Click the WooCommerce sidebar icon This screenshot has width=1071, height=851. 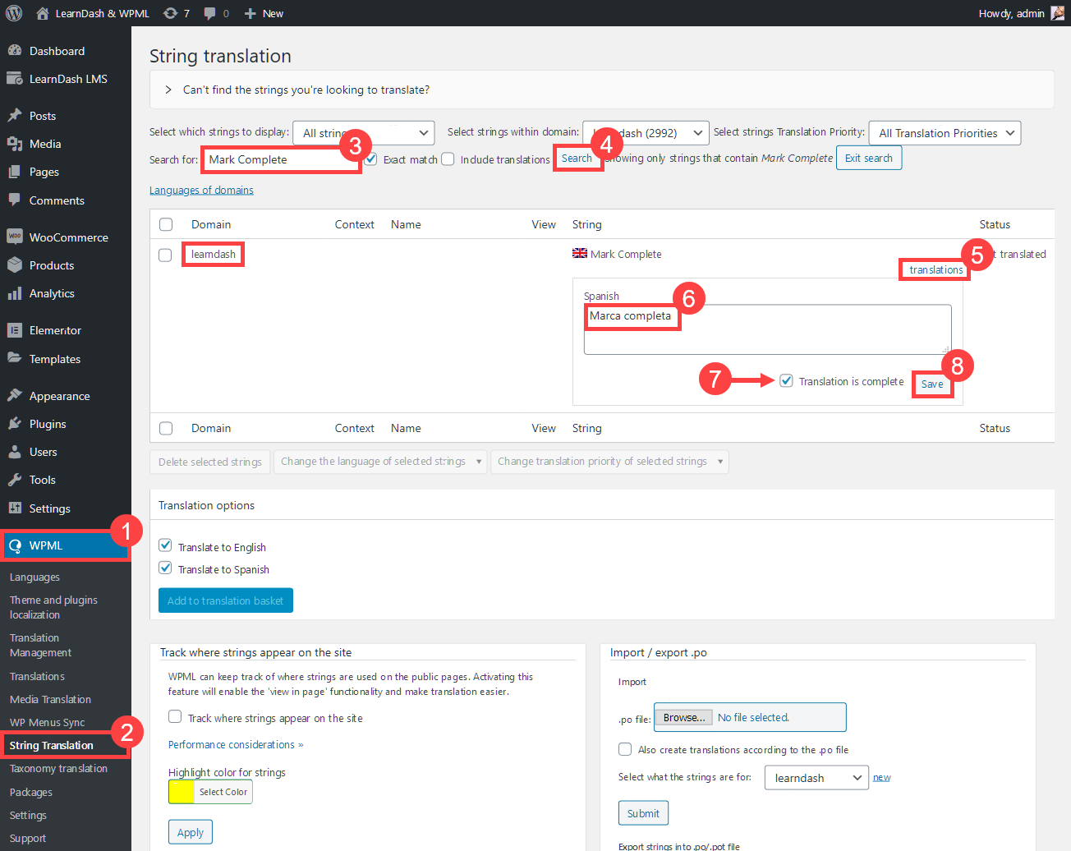(15, 237)
